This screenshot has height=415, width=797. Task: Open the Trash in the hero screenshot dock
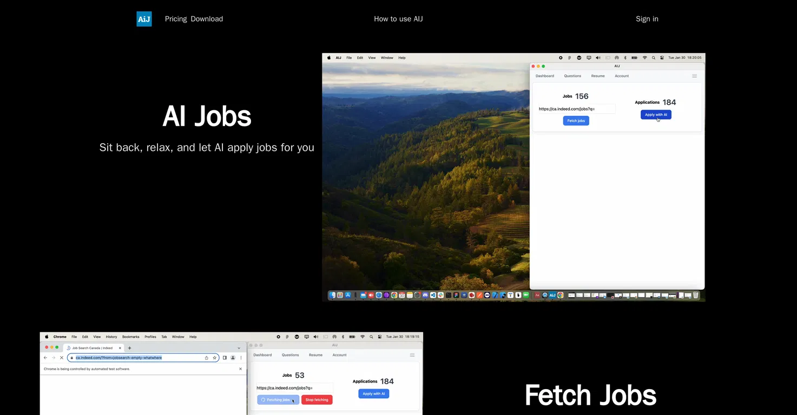tap(696, 295)
